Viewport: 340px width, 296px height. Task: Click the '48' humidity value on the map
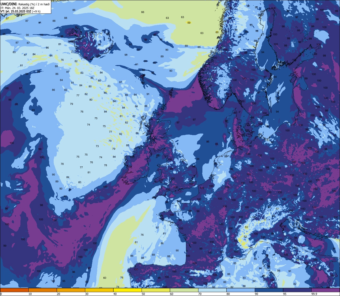click(251, 248)
